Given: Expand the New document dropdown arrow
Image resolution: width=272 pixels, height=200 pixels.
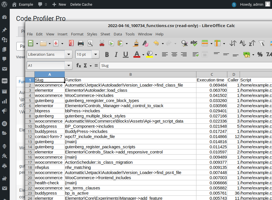Looking at the screenshot, I should point(37,44).
